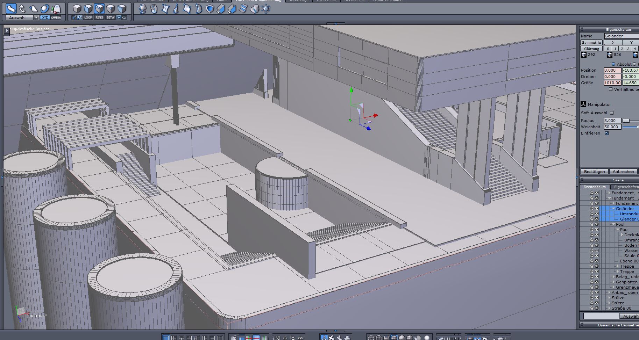Screen dimensions: 639x340
Task: Open the Auswahl dropdown
Action: tap(36, 17)
